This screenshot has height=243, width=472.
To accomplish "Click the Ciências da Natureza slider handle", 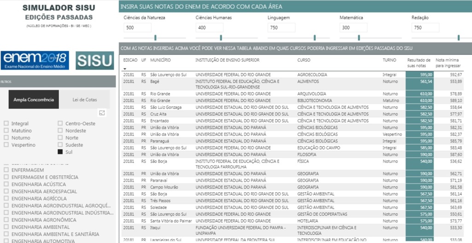I will [x=155, y=38].
